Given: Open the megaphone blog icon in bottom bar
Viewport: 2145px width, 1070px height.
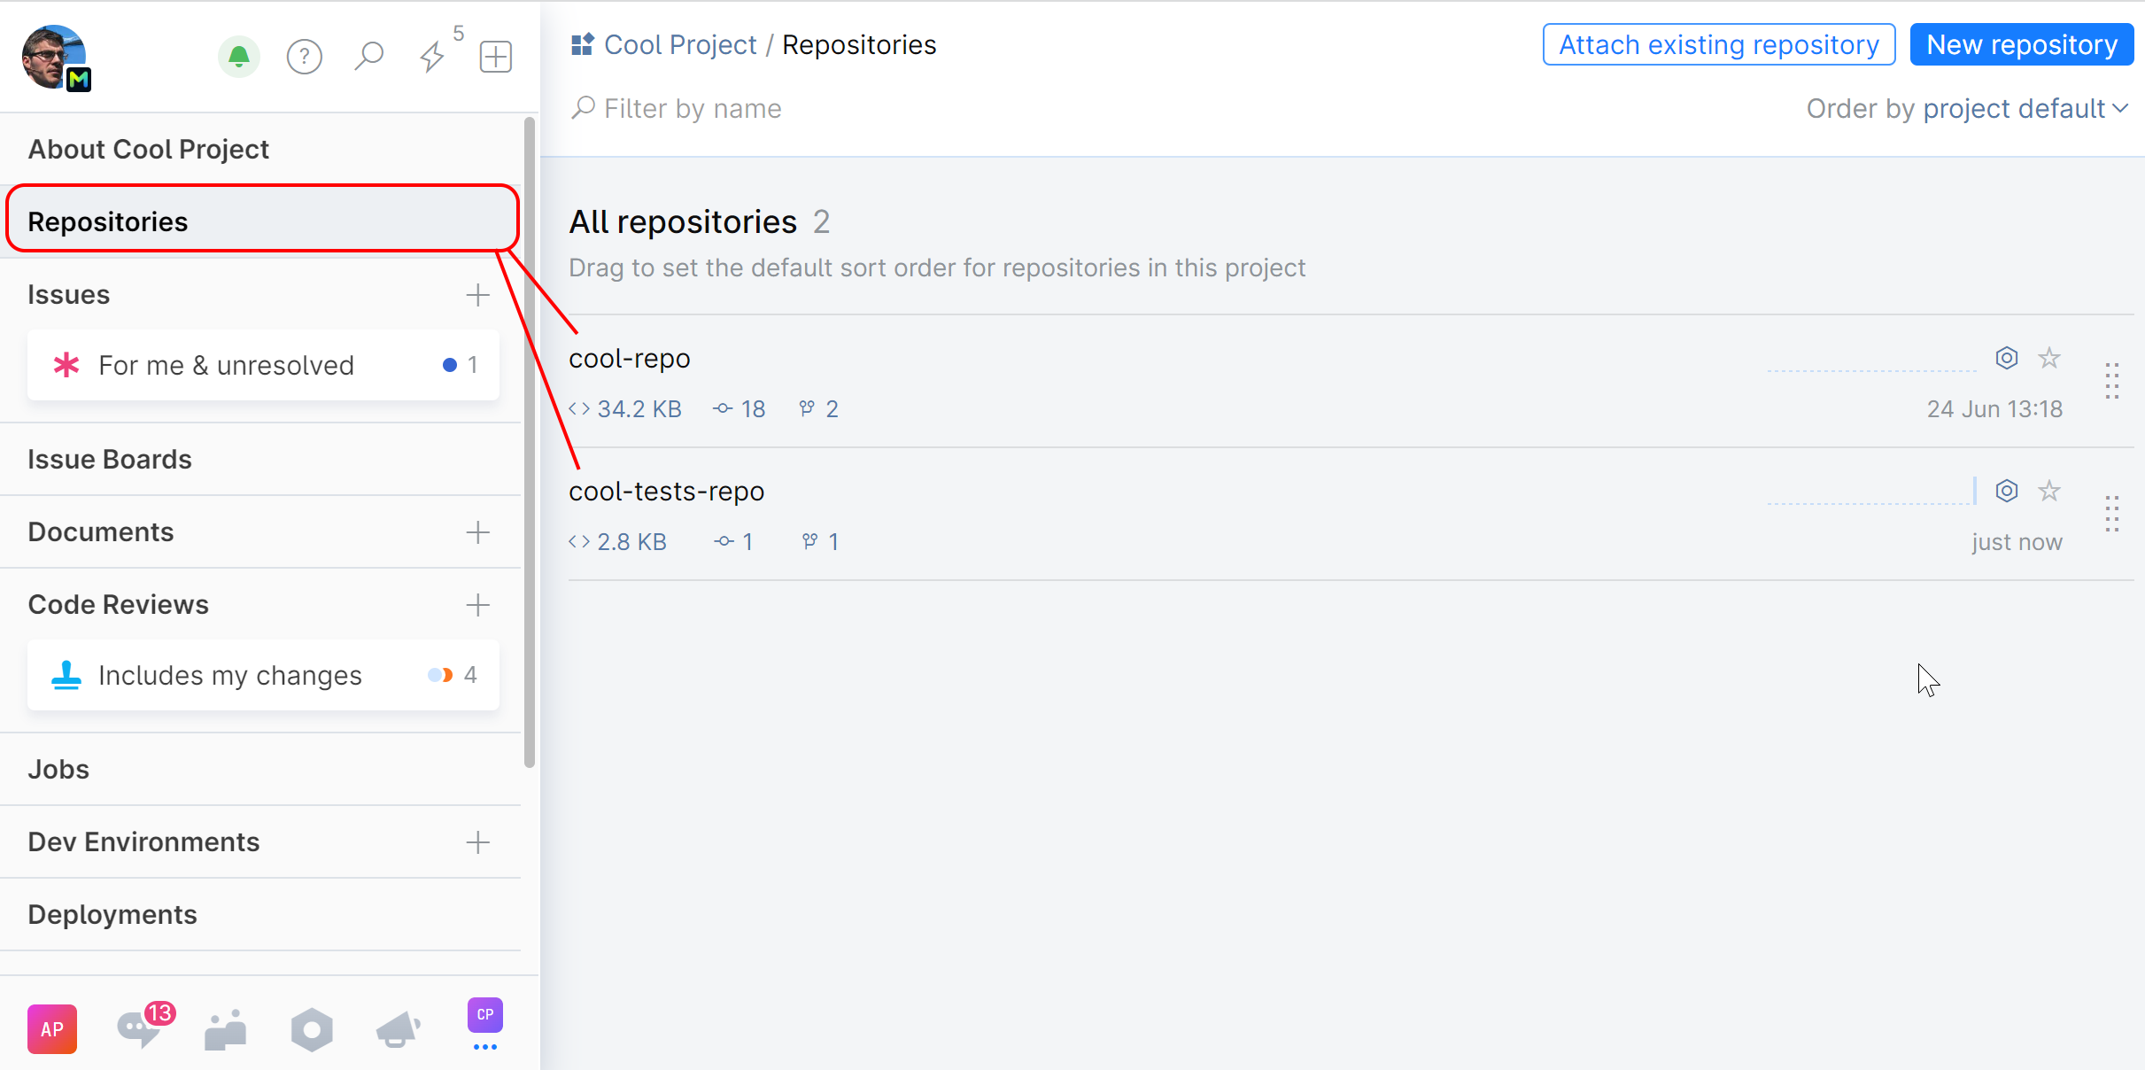Looking at the screenshot, I should coord(398,1029).
